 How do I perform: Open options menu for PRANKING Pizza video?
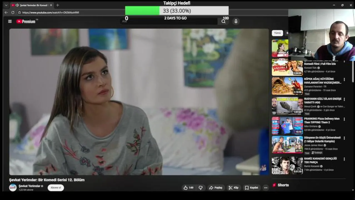tap(344, 119)
